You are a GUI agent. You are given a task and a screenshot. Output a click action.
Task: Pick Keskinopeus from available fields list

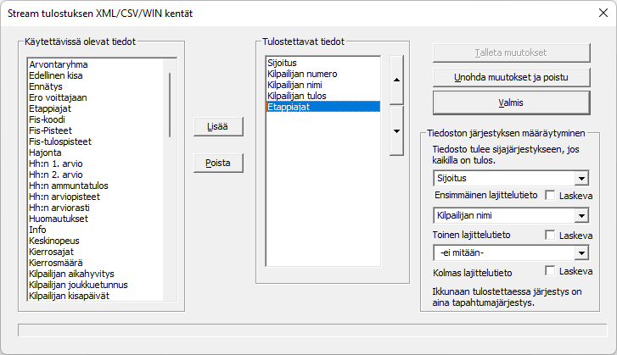click(54, 241)
